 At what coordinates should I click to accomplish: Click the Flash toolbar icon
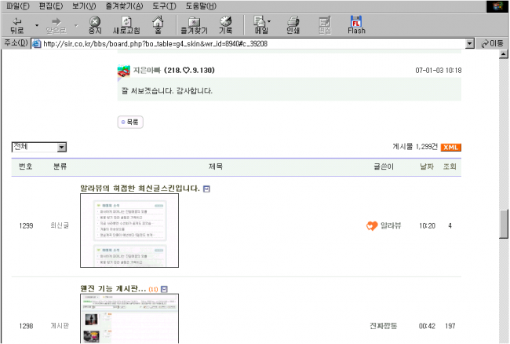pos(356,24)
